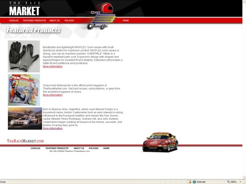Open the Catalog link in the red navigation bar

[x=14, y=21]
